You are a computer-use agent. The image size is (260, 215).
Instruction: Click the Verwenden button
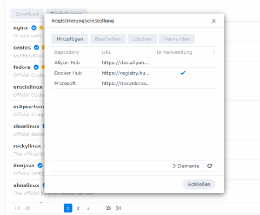[177, 39]
